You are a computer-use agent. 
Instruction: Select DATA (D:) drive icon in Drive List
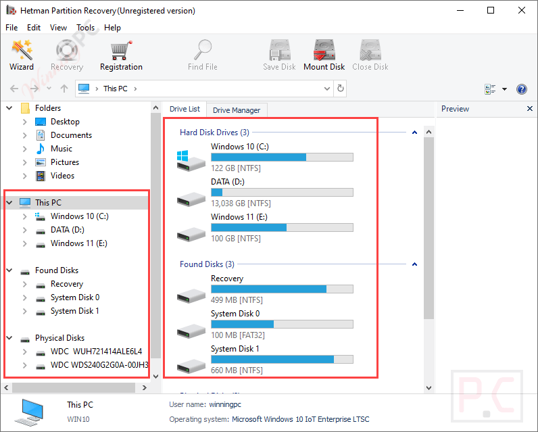191,199
